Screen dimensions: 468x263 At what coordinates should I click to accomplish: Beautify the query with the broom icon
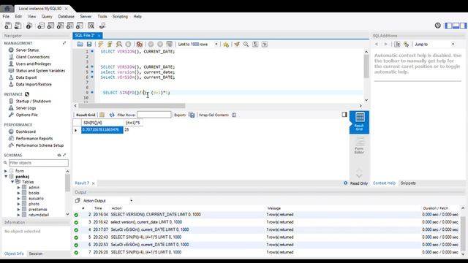[237, 44]
